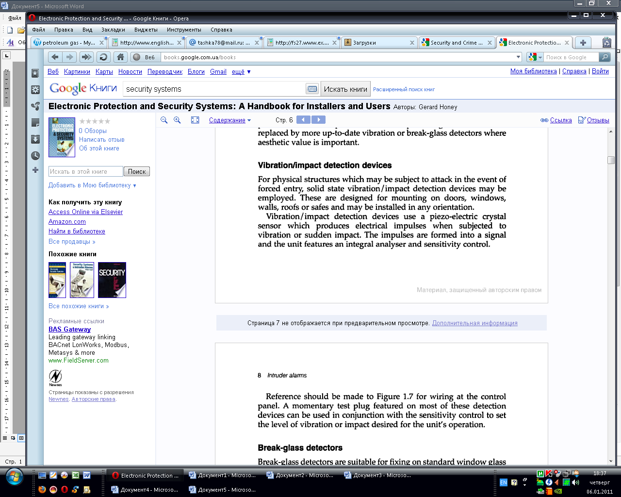Open the Закладки menu
The image size is (621, 497).
point(113,30)
